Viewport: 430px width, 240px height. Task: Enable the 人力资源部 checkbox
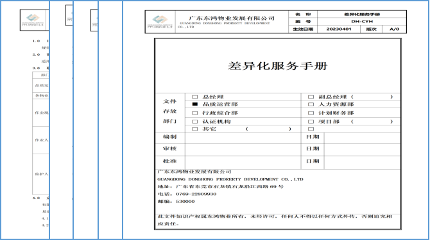coord(311,104)
